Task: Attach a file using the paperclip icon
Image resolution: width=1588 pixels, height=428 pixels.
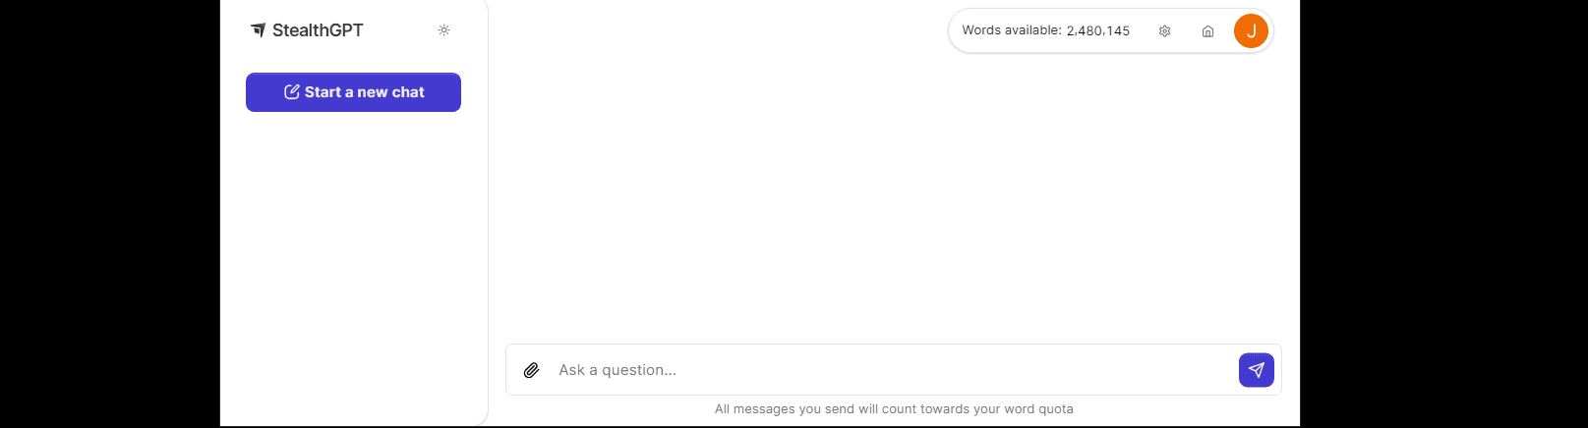Action: pyautogui.click(x=531, y=370)
